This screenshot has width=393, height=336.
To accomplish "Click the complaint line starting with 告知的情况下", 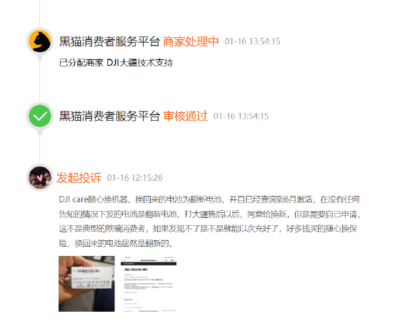I will 209,214.
